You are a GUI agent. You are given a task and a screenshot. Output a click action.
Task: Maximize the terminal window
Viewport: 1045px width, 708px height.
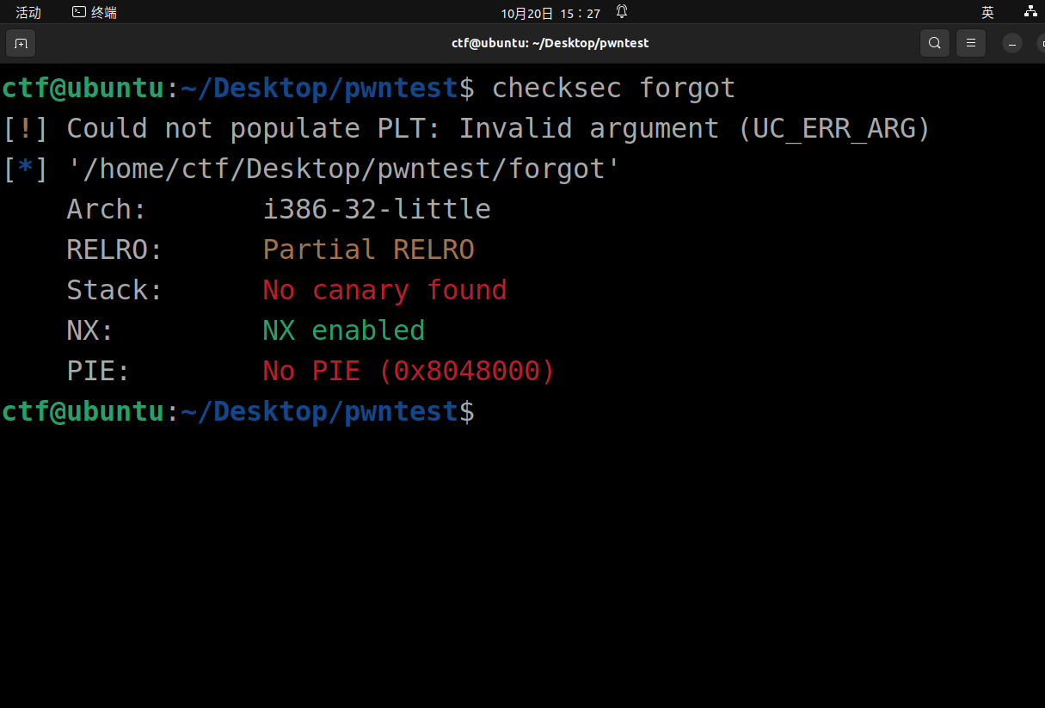coord(1040,43)
